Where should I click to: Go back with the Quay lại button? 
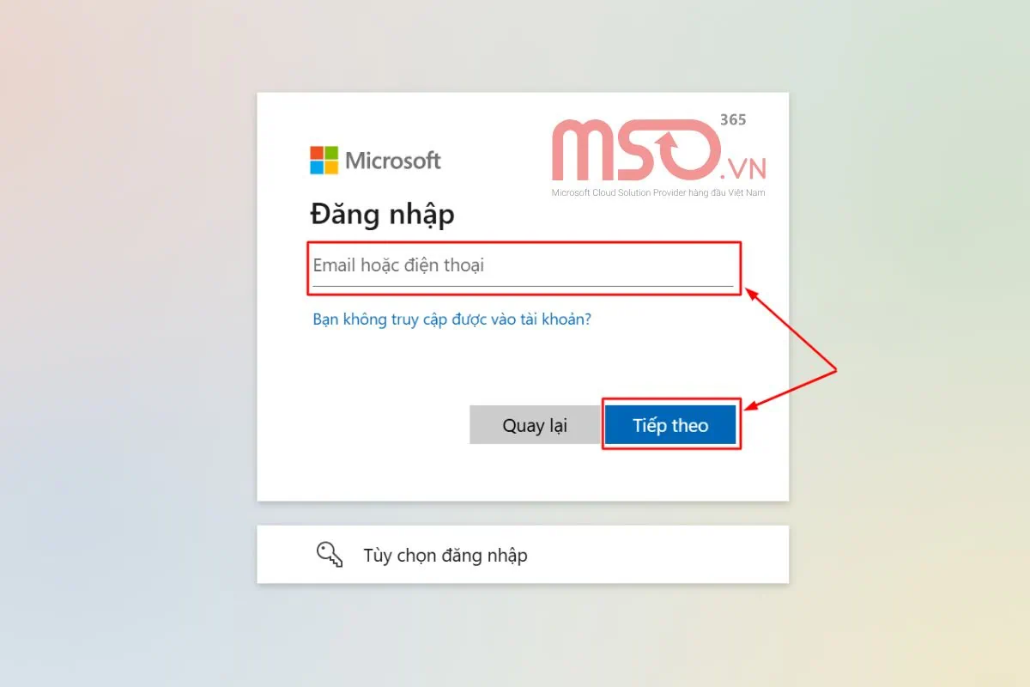point(535,425)
